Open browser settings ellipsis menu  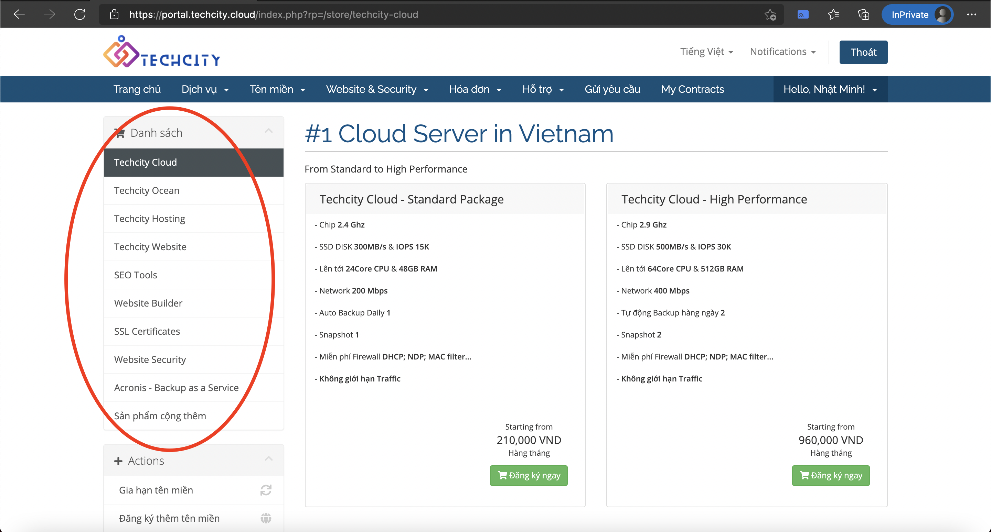[971, 14]
